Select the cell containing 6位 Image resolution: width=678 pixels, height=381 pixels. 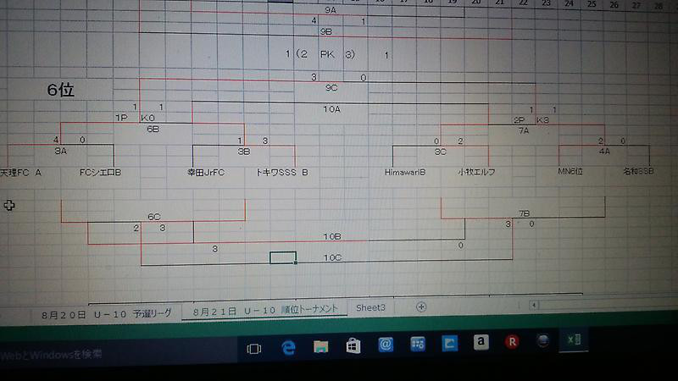[61, 90]
